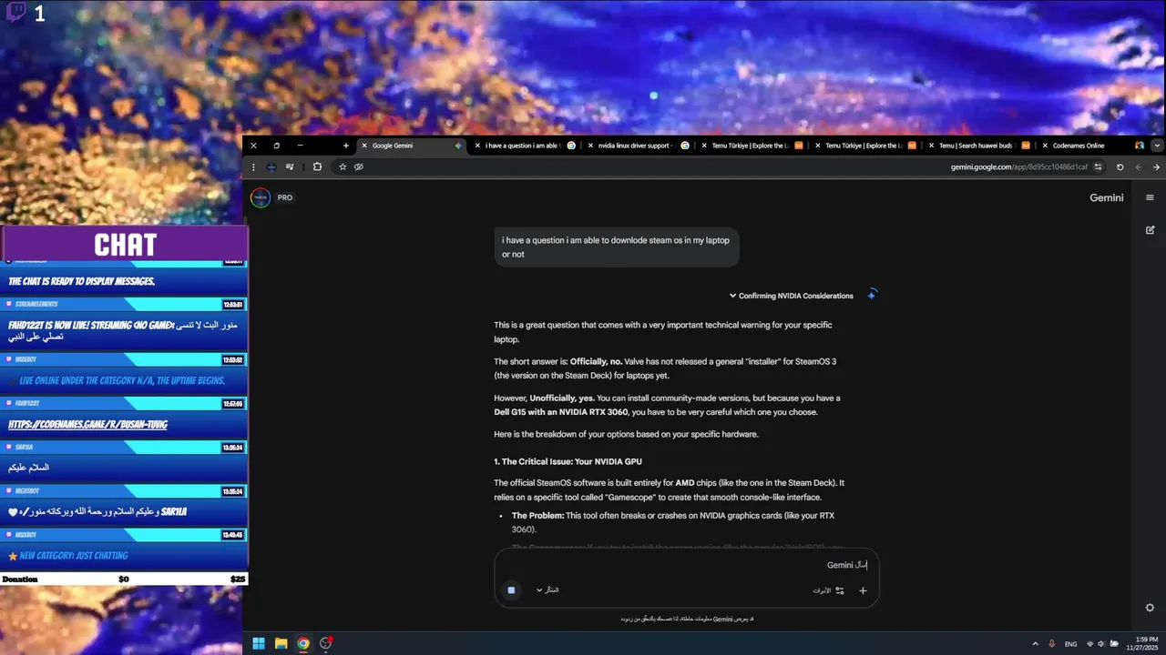Open the thinking model selector dropdown in the prompt box

(547, 590)
